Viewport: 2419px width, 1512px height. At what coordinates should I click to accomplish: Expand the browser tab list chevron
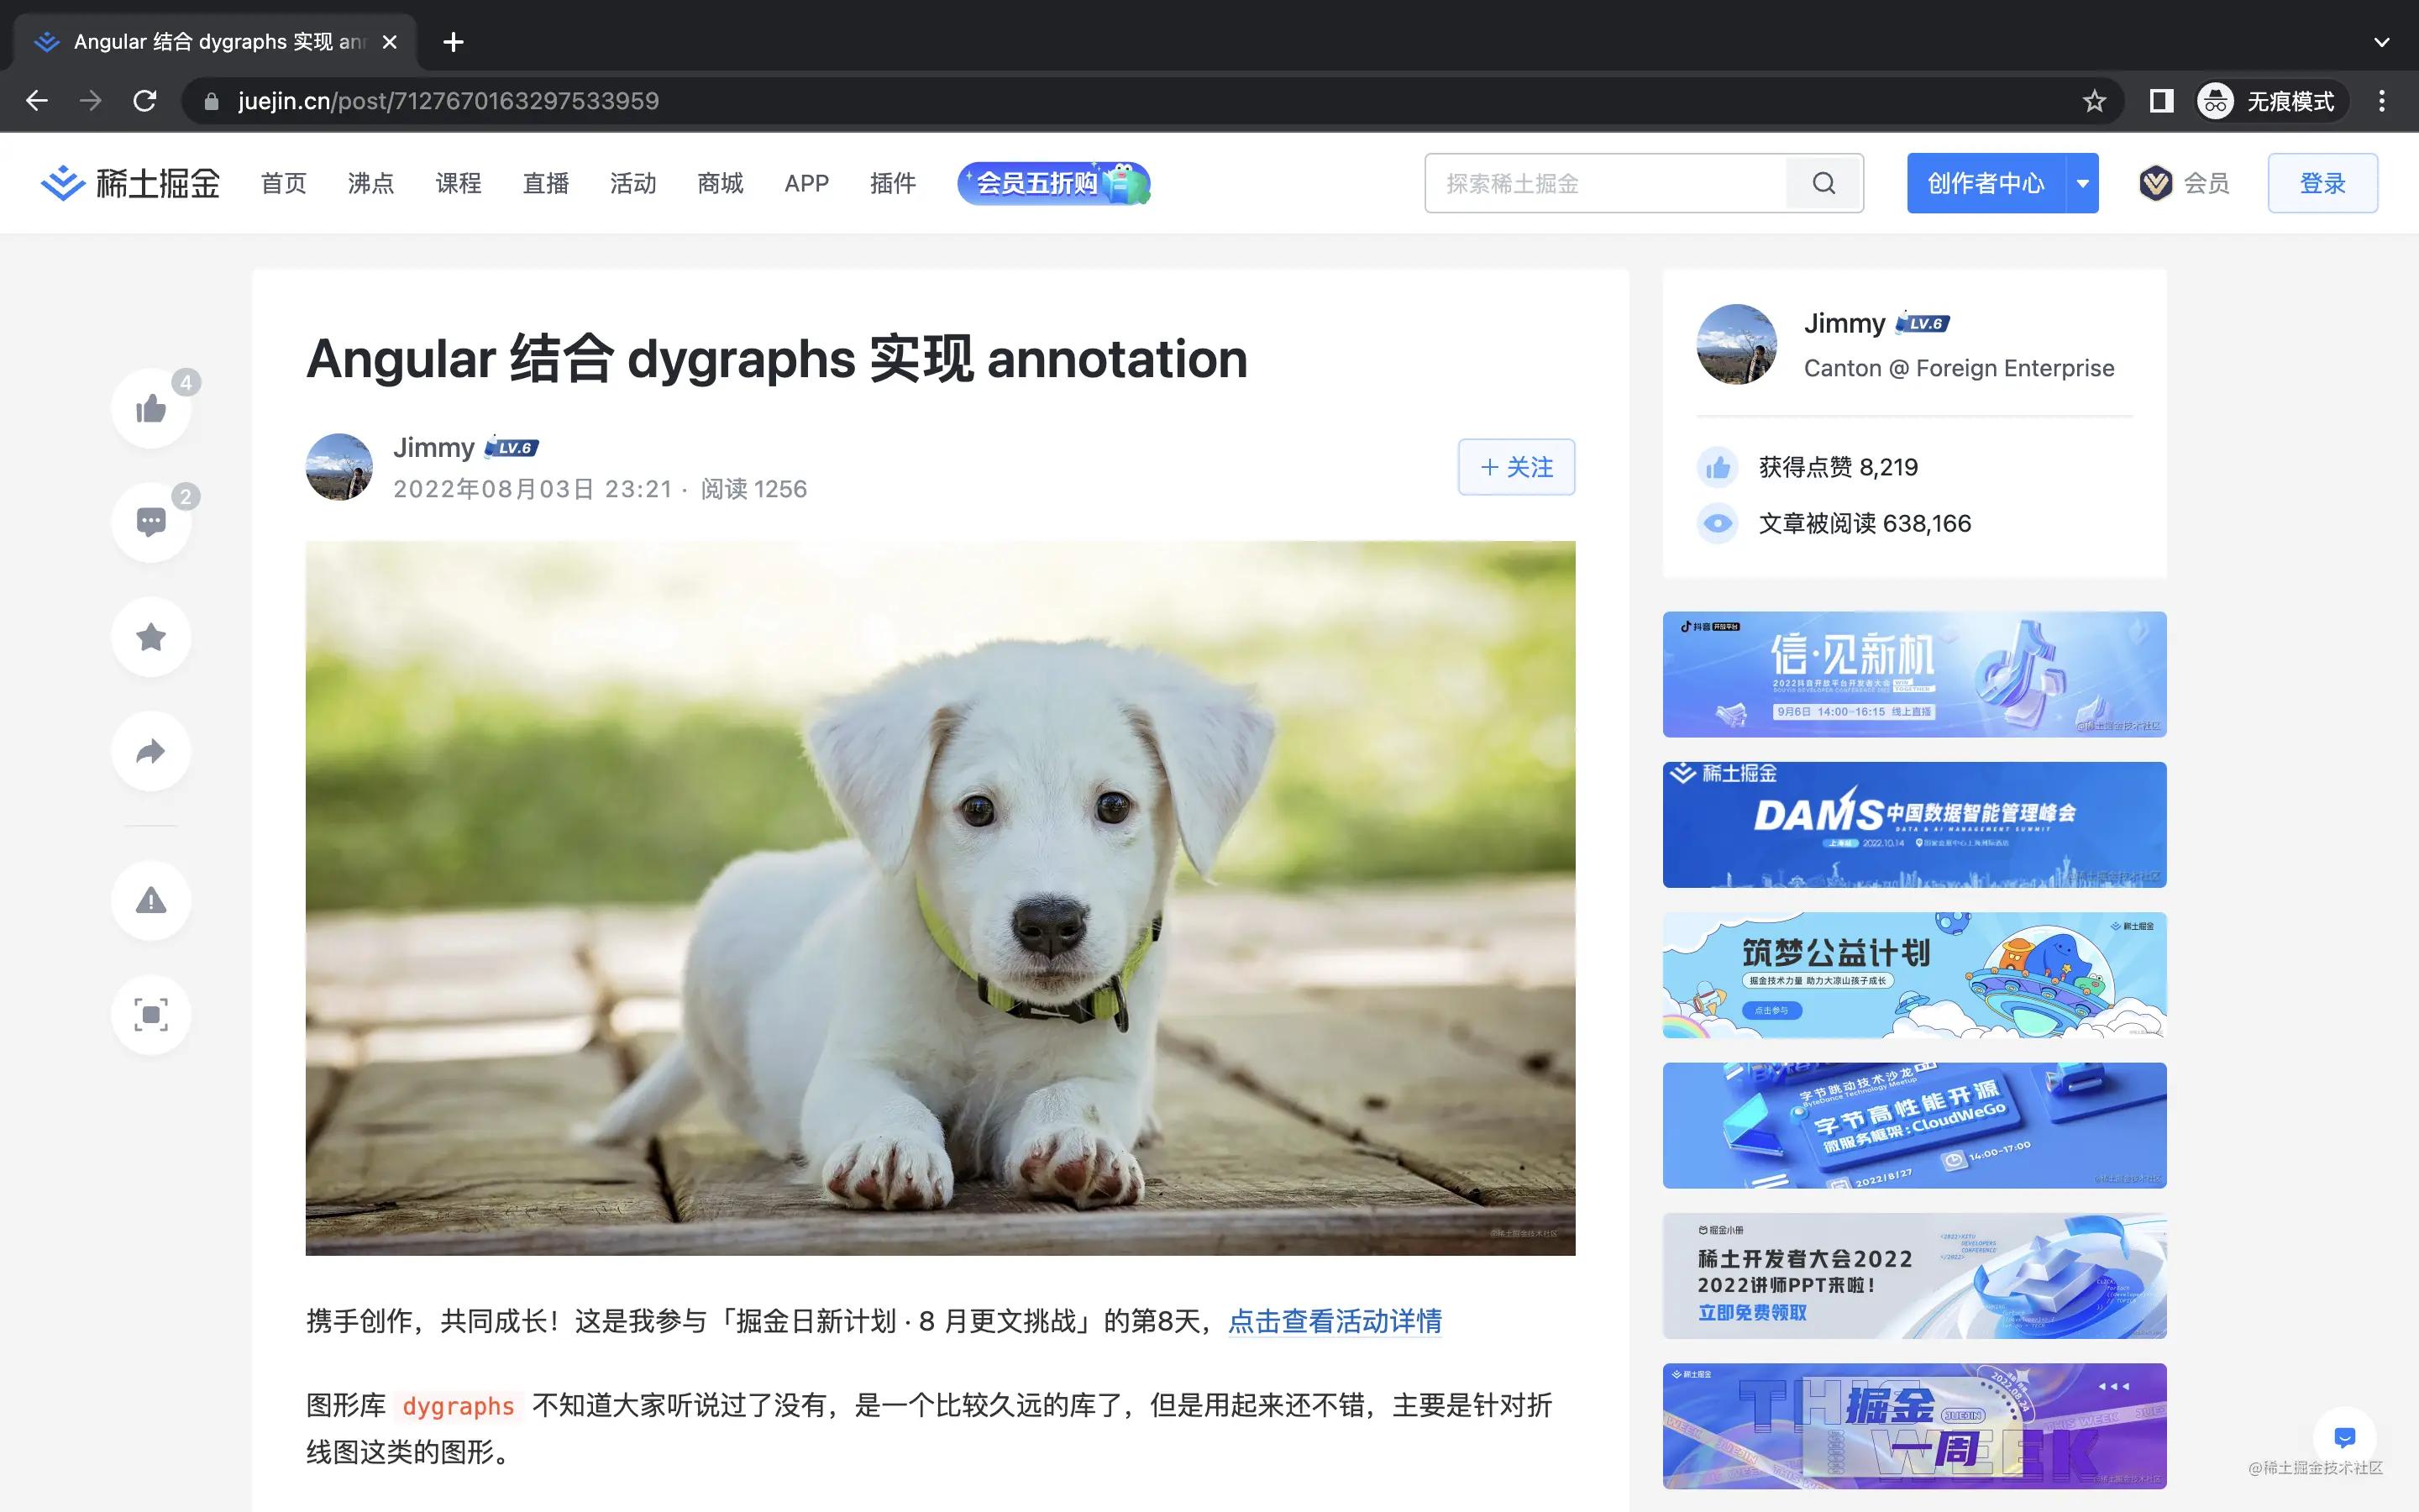click(x=2382, y=42)
